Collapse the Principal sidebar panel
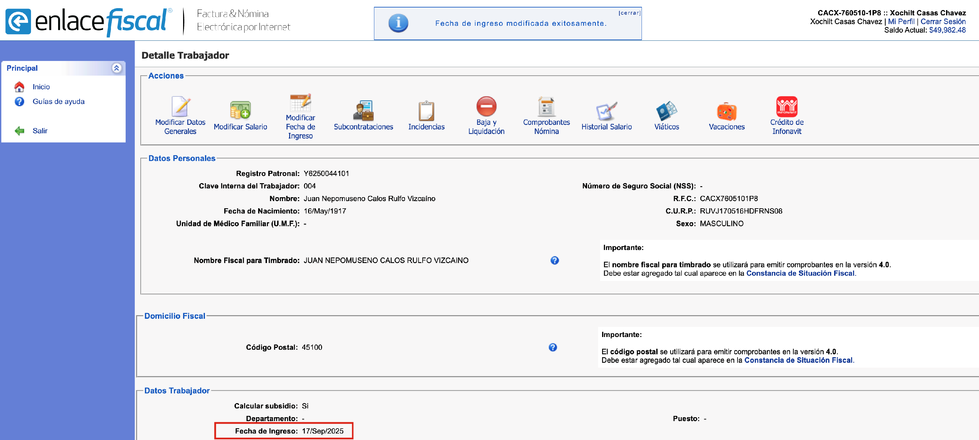Image resolution: width=979 pixels, height=440 pixels. 116,68
